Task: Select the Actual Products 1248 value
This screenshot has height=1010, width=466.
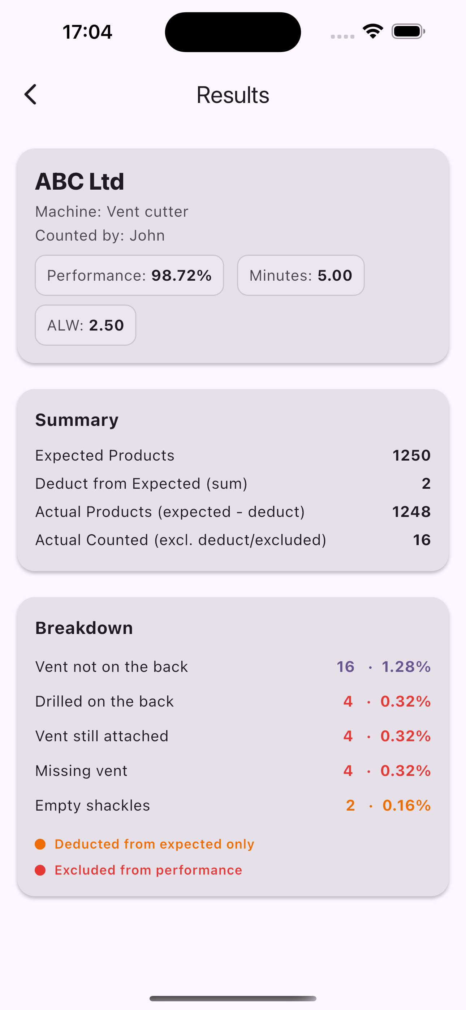Action: [411, 511]
